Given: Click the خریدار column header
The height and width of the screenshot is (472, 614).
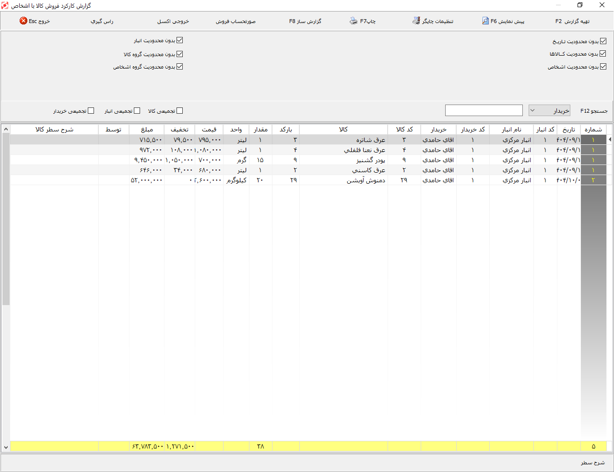Looking at the screenshot, I should 438,130.
